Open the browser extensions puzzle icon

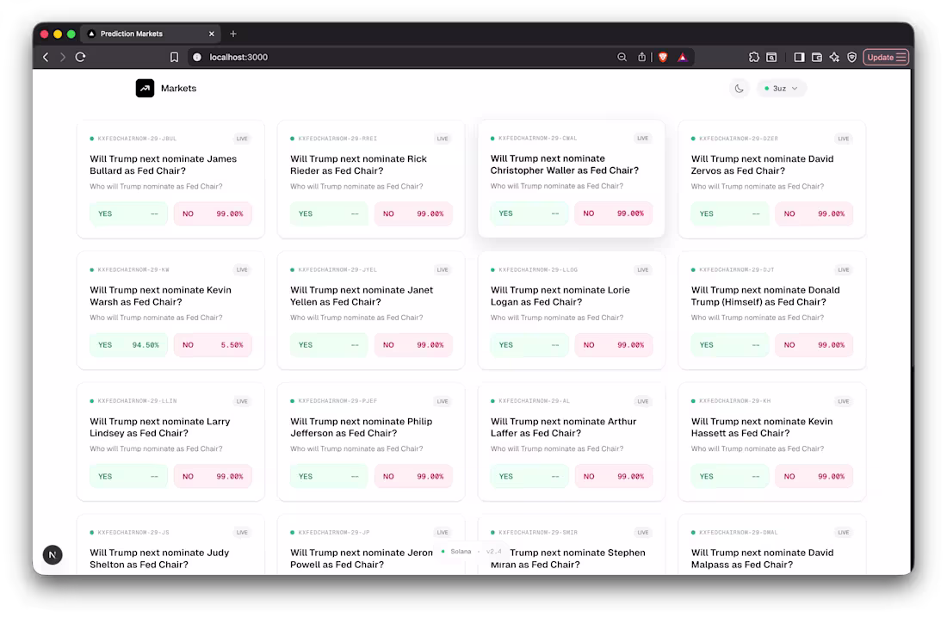pos(754,57)
